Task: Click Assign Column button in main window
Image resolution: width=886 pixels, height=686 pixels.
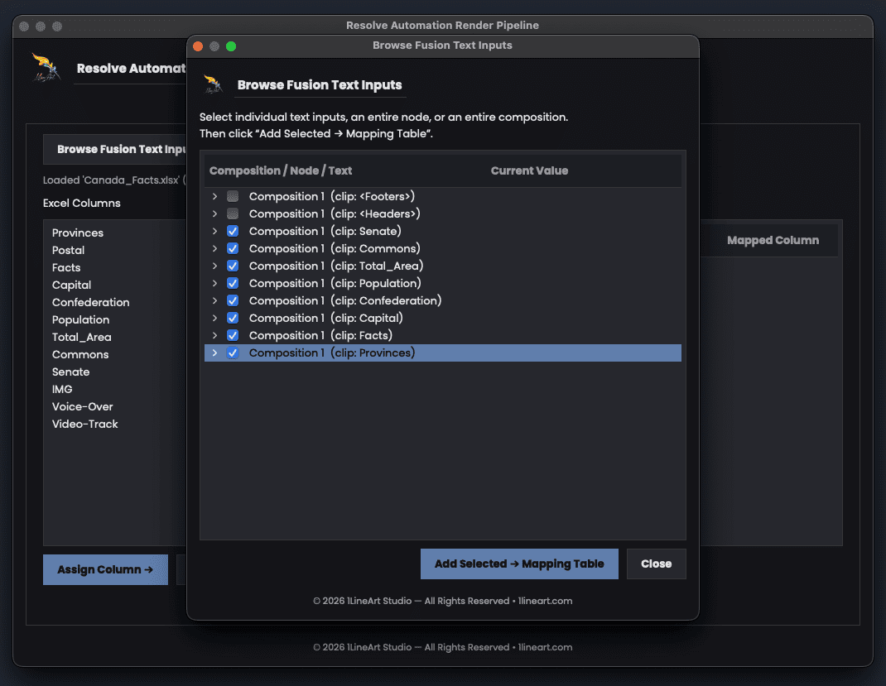Action: (x=105, y=569)
